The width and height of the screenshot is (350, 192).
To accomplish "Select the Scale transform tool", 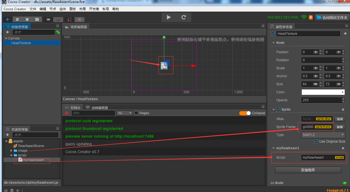I will 27,19.
